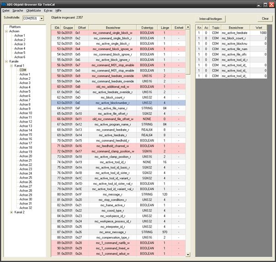
Task: Open the Schnittstelle COM(553) dropdown
Action: tap(42, 18)
